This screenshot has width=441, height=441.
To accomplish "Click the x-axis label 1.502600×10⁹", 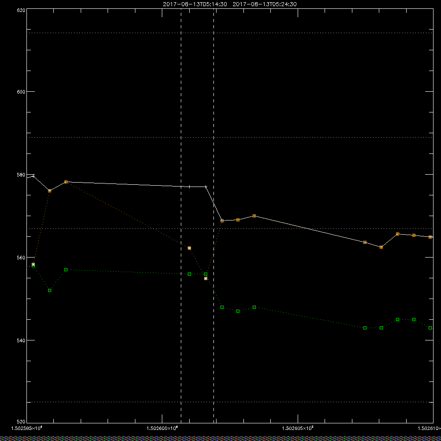I will click(x=162, y=428).
